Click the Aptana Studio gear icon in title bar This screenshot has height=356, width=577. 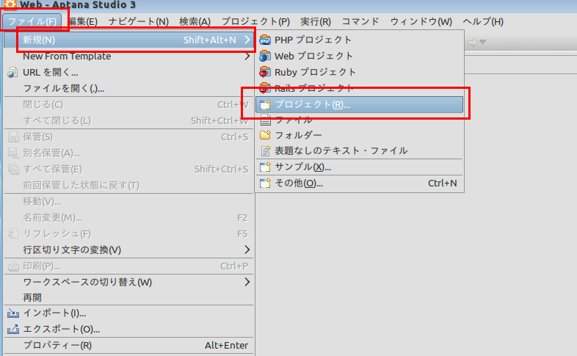[x=10, y=4]
